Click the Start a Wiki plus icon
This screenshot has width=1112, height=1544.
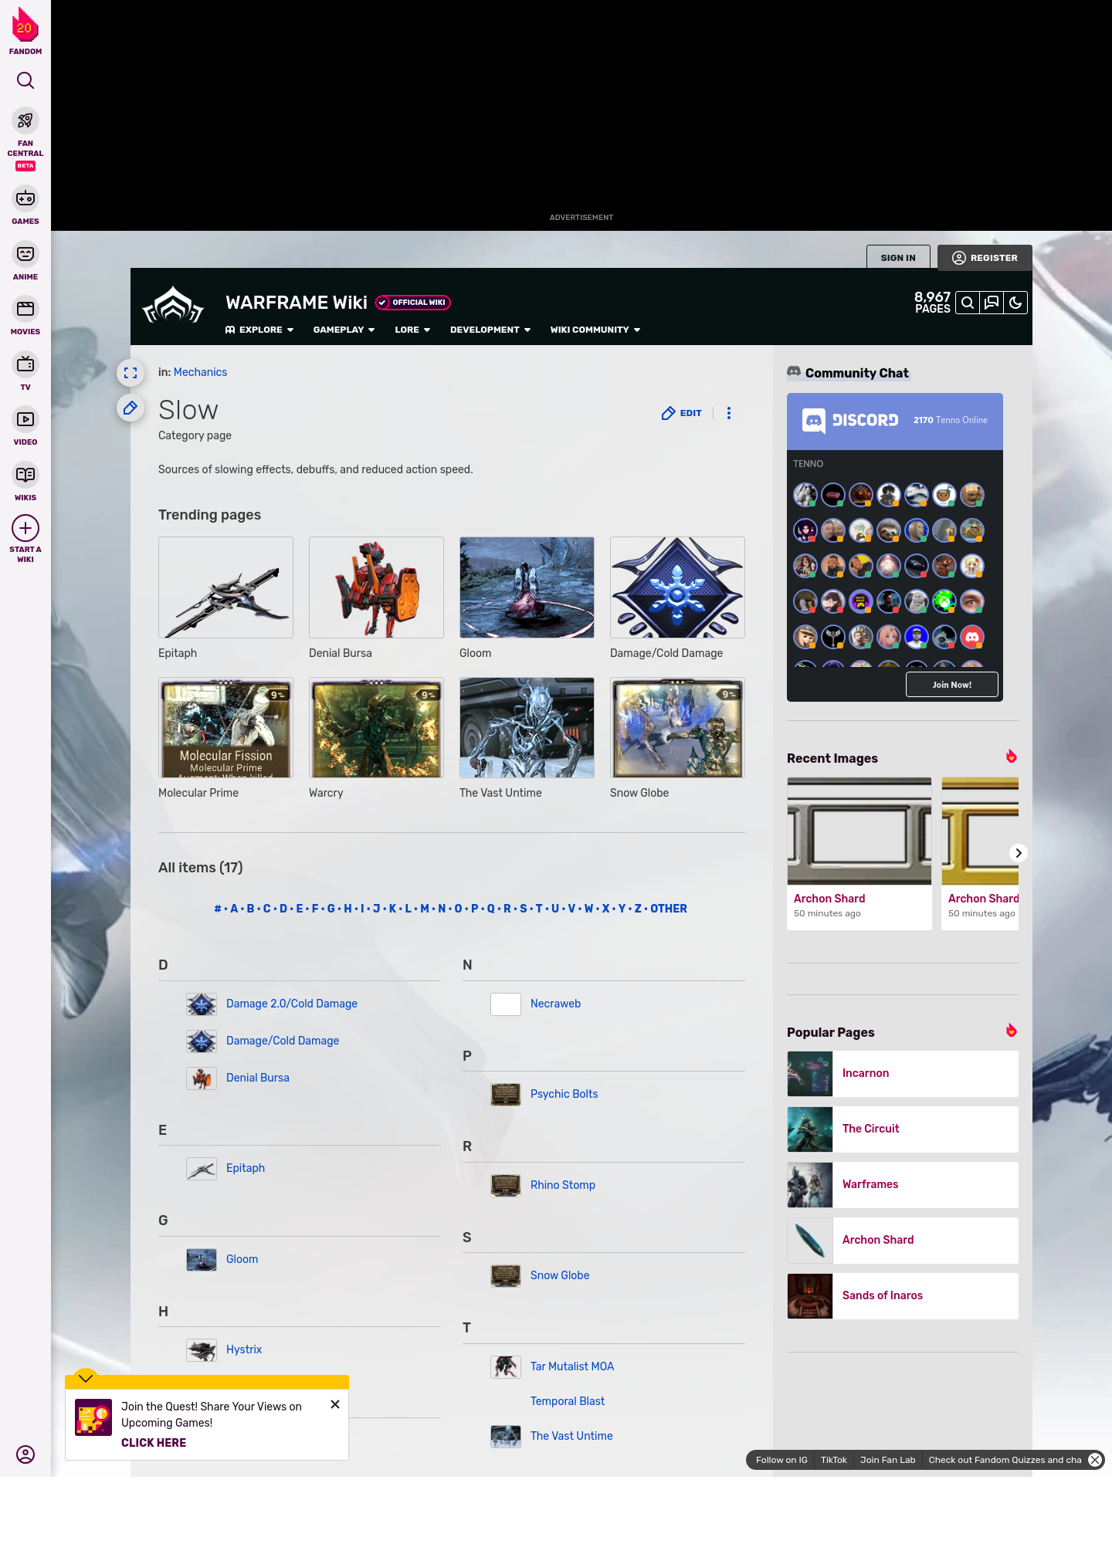pos(25,528)
